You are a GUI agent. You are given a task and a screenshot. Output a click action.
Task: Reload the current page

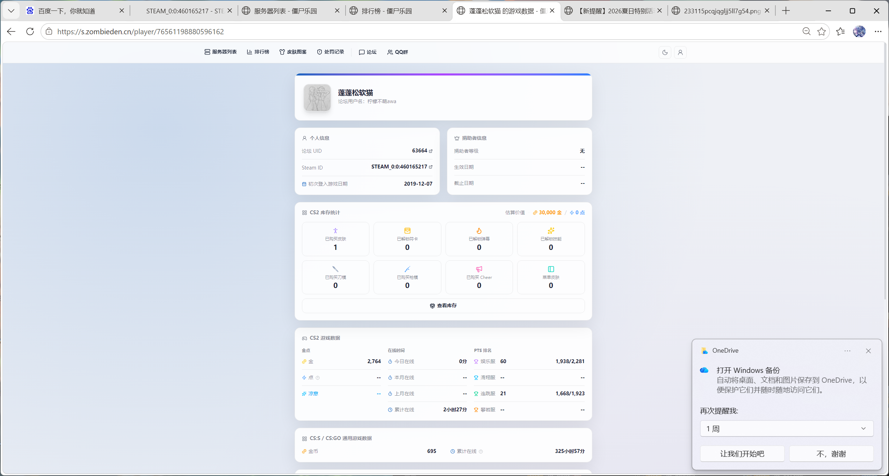point(30,31)
